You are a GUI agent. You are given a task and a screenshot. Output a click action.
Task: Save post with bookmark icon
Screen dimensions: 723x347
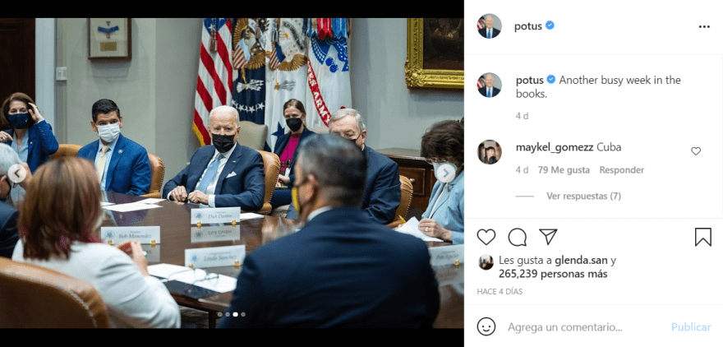(702, 237)
